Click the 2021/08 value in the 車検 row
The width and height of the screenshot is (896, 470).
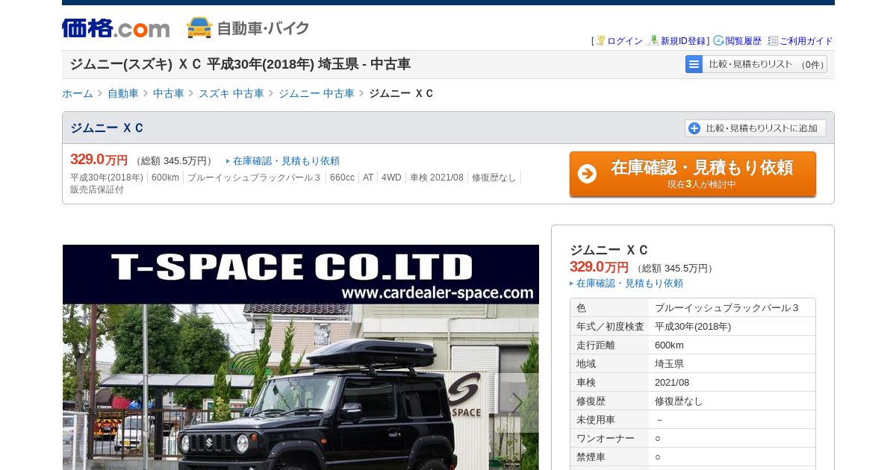click(672, 383)
